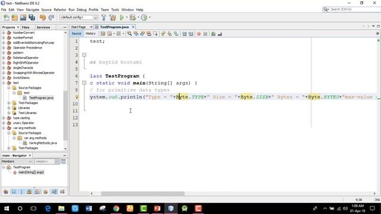Close the TestProgram.java tab
381x214 pixels.
[133, 27]
